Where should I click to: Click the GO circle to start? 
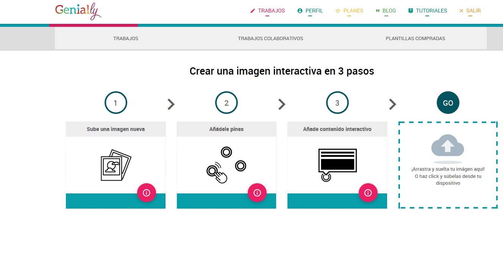(x=448, y=103)
